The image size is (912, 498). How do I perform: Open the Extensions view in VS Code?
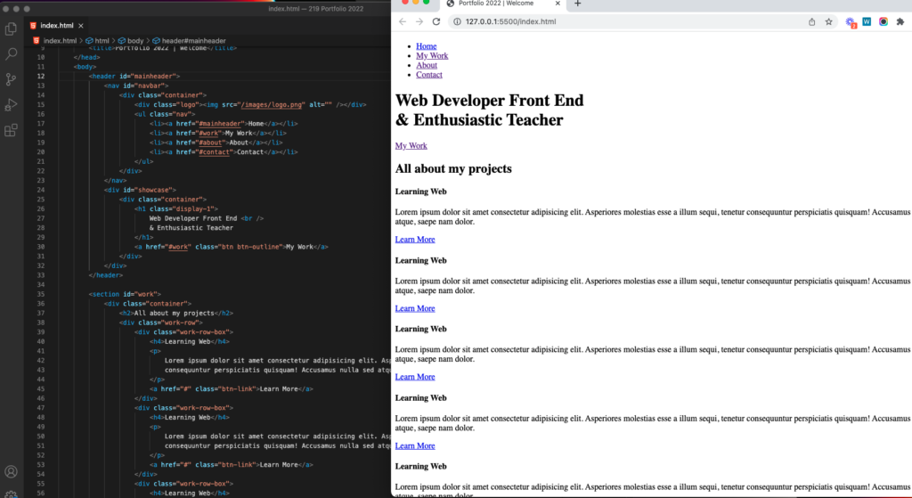[x=11, y=130]
